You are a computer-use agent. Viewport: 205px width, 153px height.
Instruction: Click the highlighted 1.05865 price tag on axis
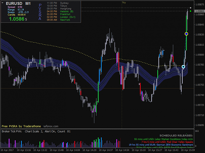tap(200, 11)
